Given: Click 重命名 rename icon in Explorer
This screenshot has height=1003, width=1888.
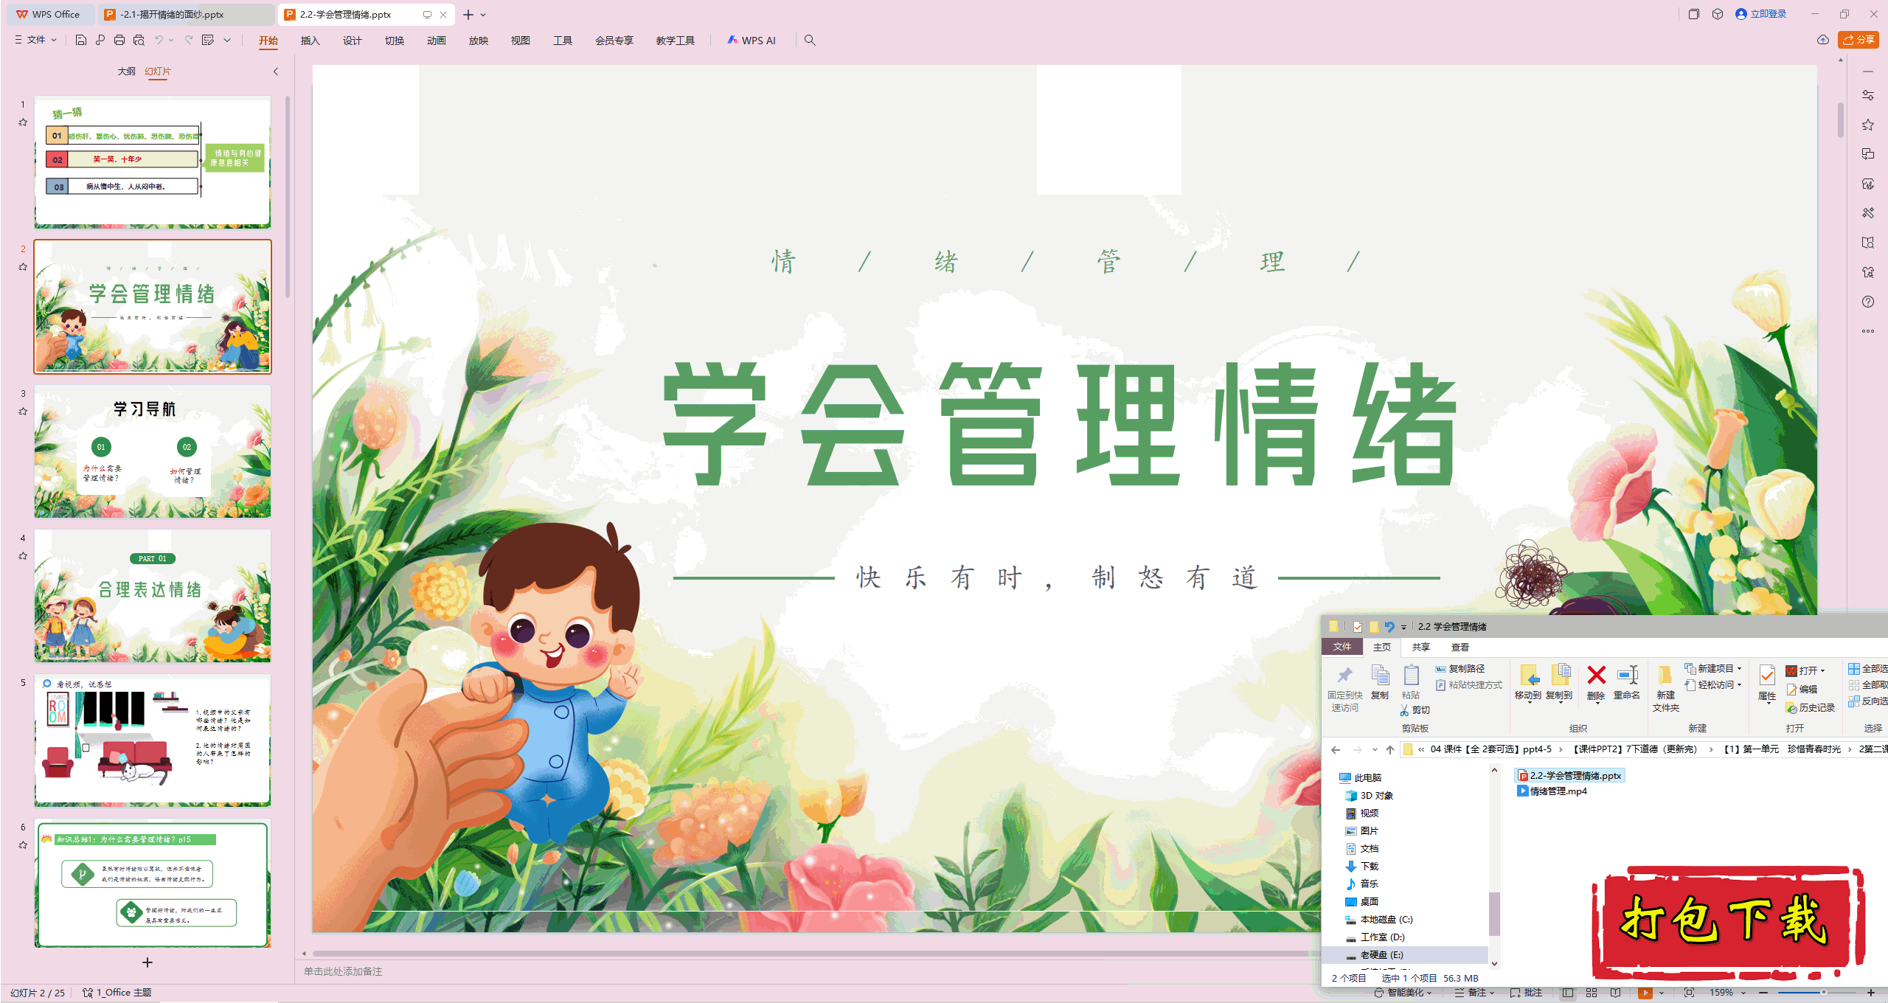Looking at the screenshot, I should (1627, 682).
